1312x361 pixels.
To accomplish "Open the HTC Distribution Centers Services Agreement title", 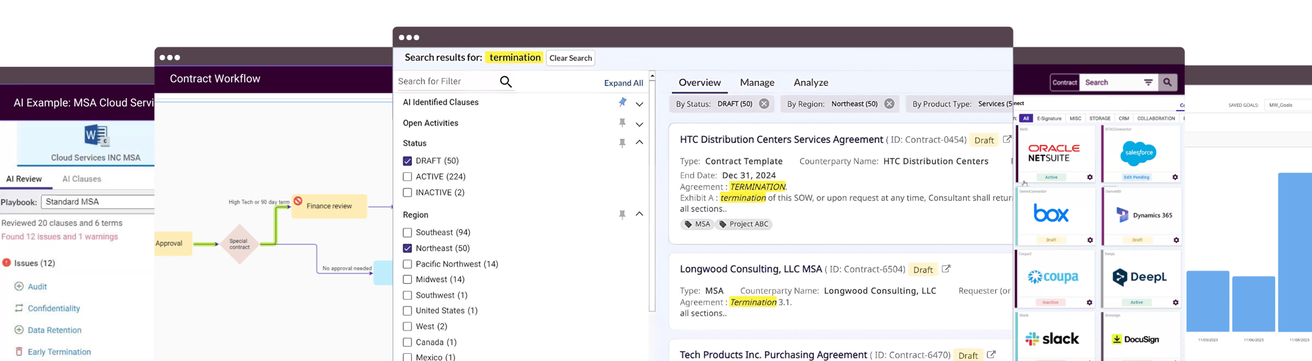I will click(x=781, y=140).
